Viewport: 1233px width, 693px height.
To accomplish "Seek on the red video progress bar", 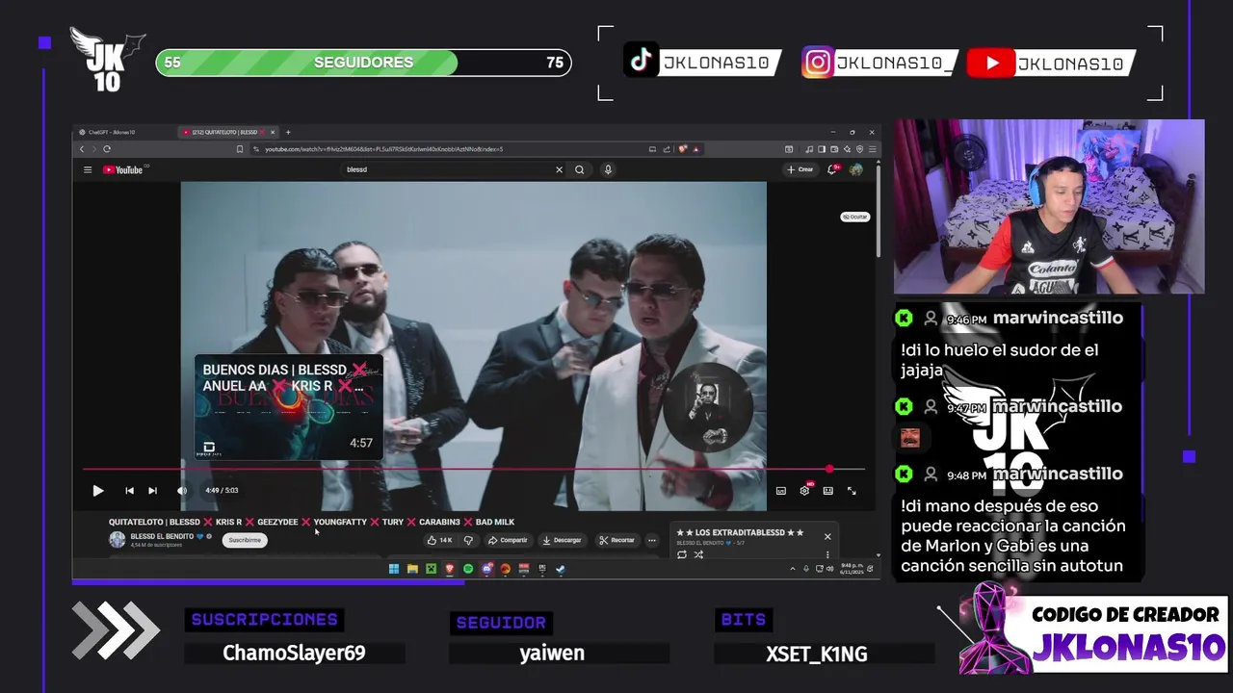I will click(473, 470).
